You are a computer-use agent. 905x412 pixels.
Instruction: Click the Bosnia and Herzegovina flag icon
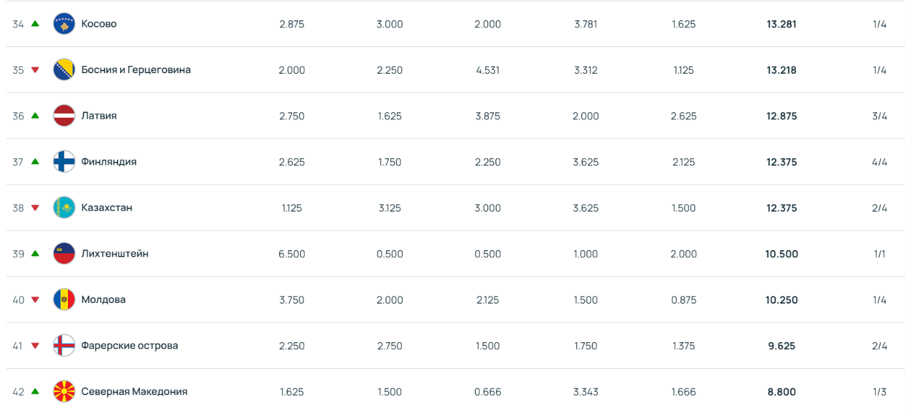tap(64, 70)
